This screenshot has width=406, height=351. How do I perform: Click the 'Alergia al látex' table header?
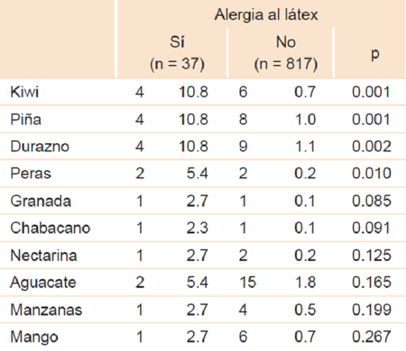[x=266, y=15]
